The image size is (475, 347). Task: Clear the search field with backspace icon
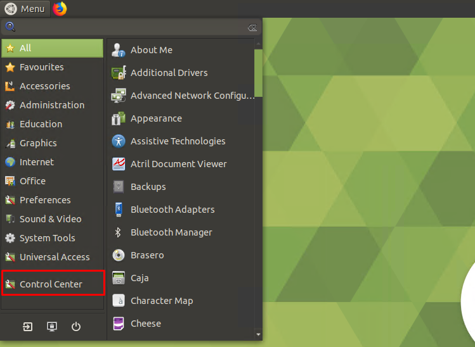point(252,27)
